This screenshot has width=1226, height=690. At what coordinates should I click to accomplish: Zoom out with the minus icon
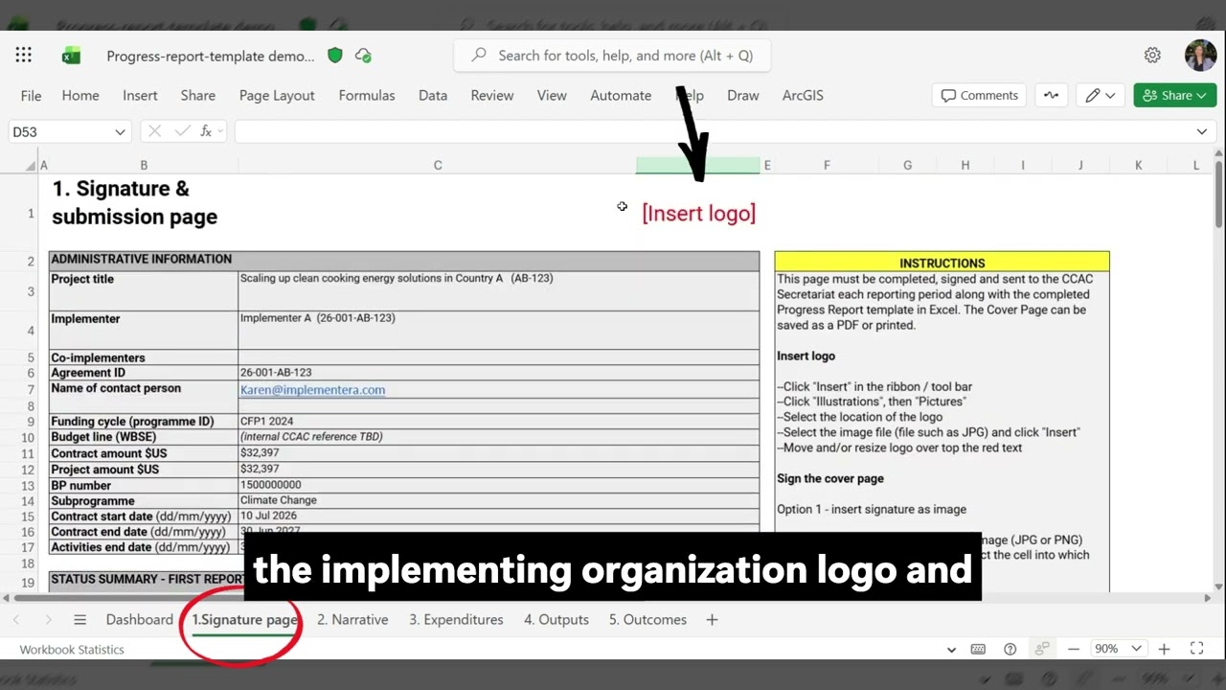1075,649
